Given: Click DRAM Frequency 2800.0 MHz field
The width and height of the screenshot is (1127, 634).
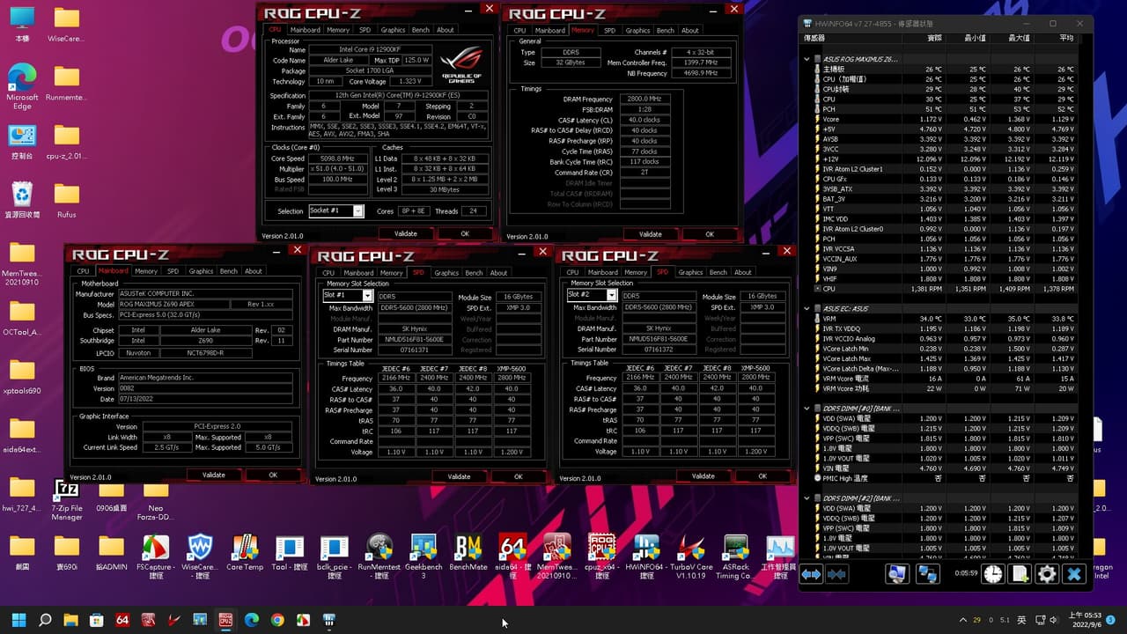Looking at the screenshot, I should click(x=645, y=100).
